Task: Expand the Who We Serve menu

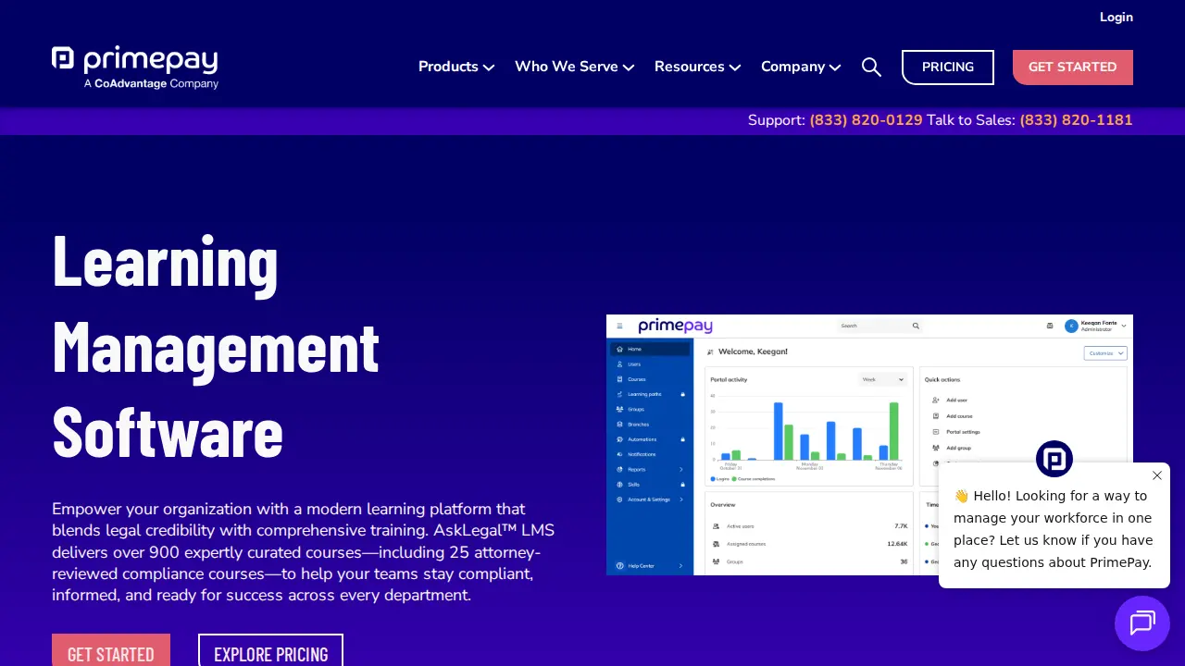Action: click(x=574, y=67)
